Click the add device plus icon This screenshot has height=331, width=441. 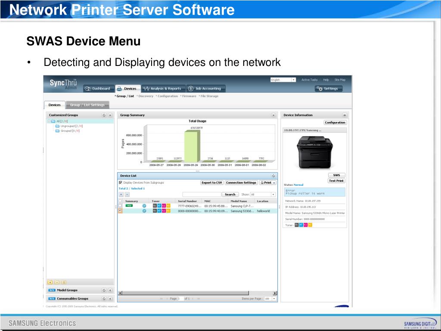121,194
